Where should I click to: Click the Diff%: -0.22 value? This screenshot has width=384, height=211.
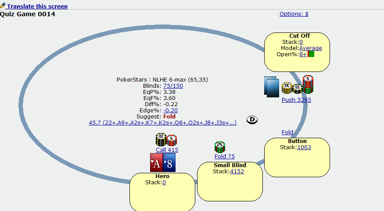pos(170,104)
